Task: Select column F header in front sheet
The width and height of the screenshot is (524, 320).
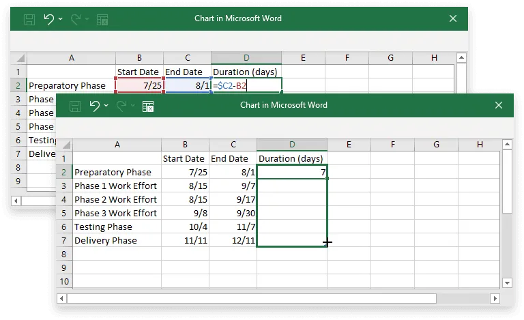Action: 393,144
